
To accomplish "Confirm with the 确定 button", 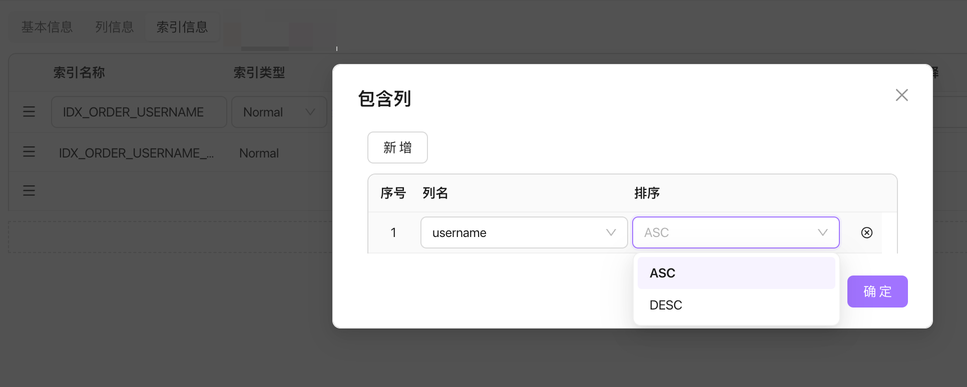I will 877,291.
